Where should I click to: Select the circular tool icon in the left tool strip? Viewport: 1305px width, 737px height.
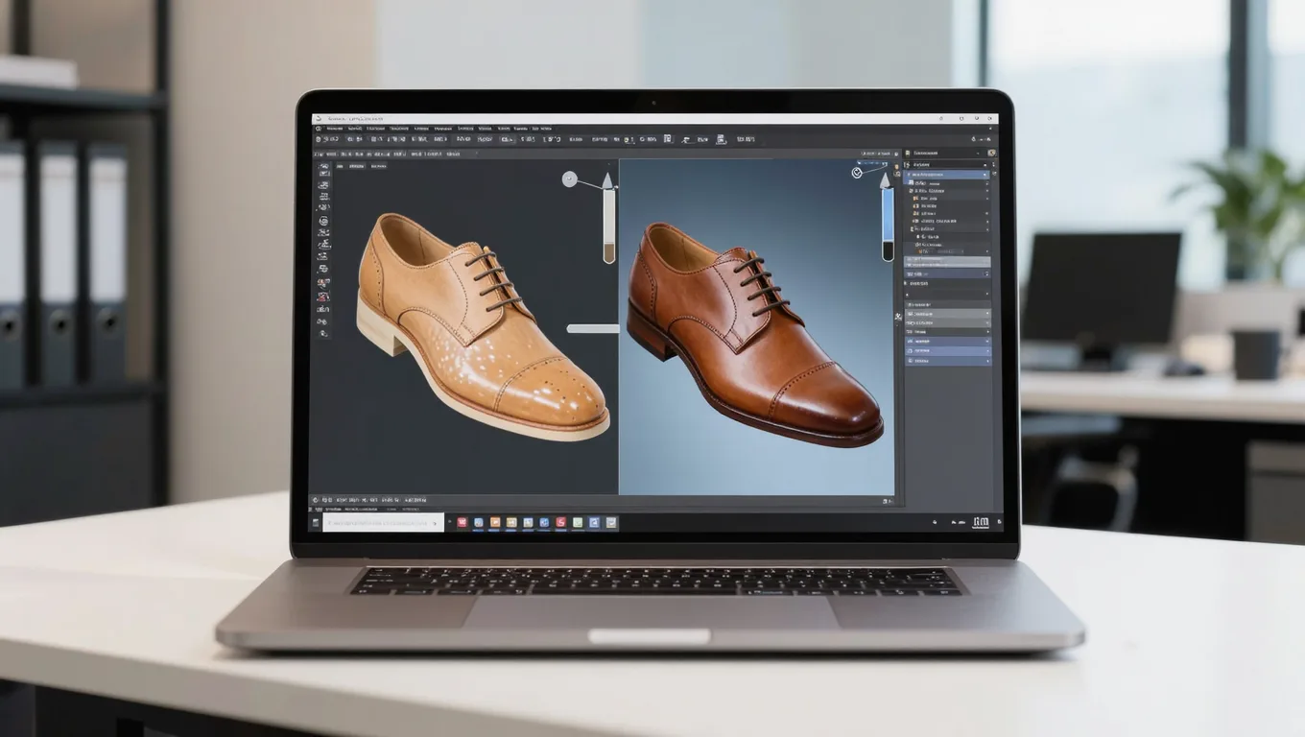pos(323,221)
